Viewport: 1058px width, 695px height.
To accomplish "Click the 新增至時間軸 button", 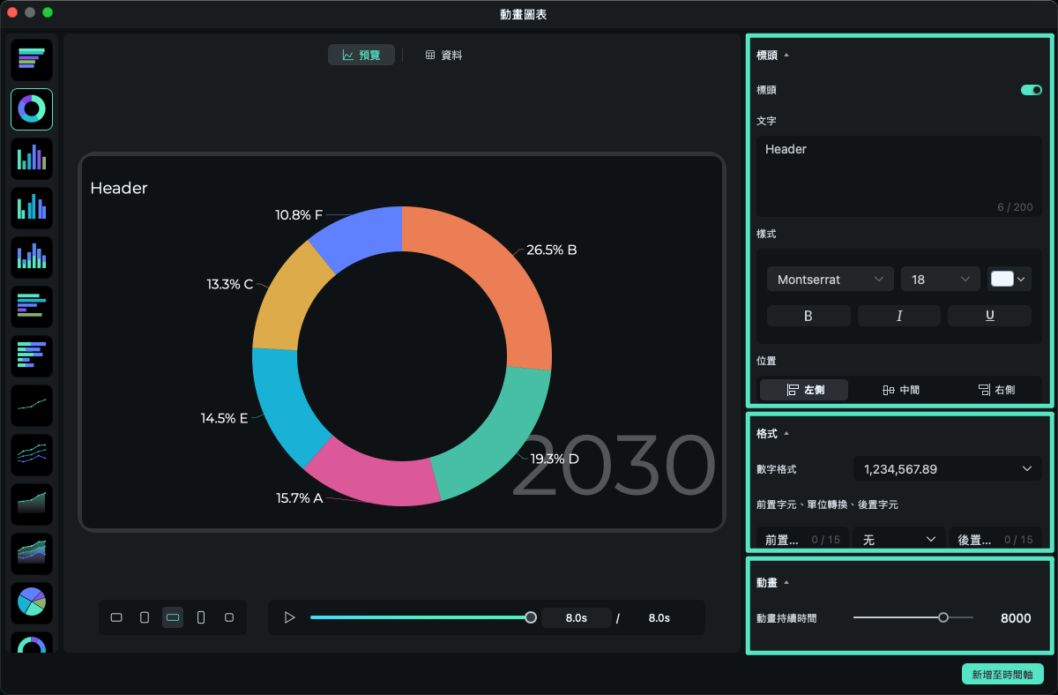I will [x=1002, y=674].
